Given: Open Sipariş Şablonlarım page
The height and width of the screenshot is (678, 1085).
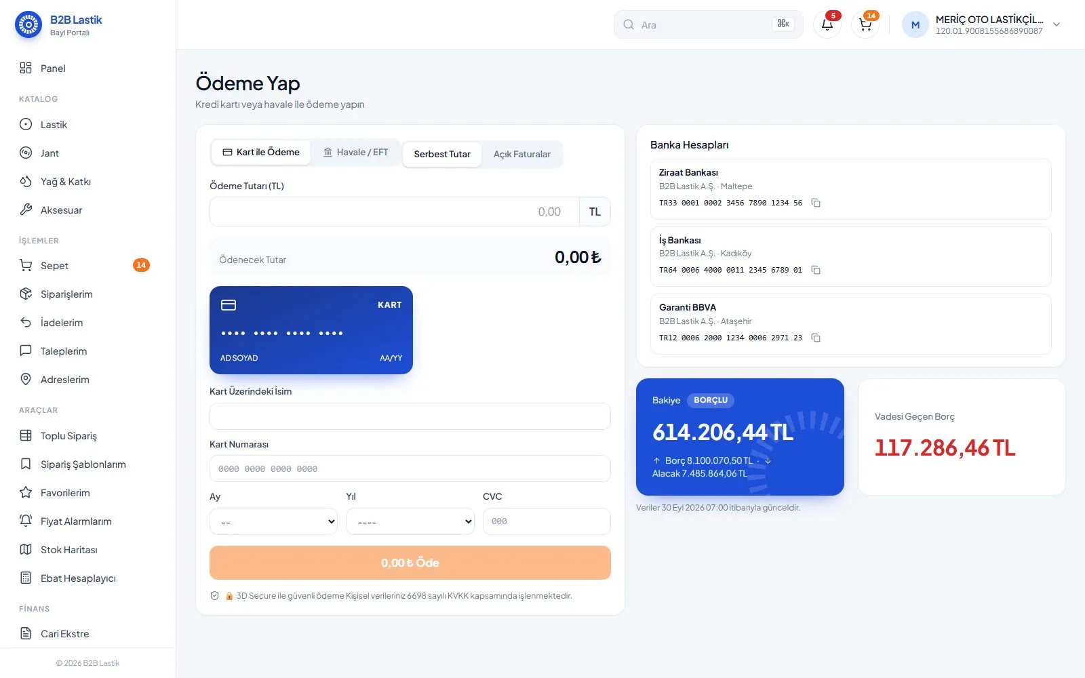Looking at the screenshot, I should pyautogui.click(x=87, y=464).
